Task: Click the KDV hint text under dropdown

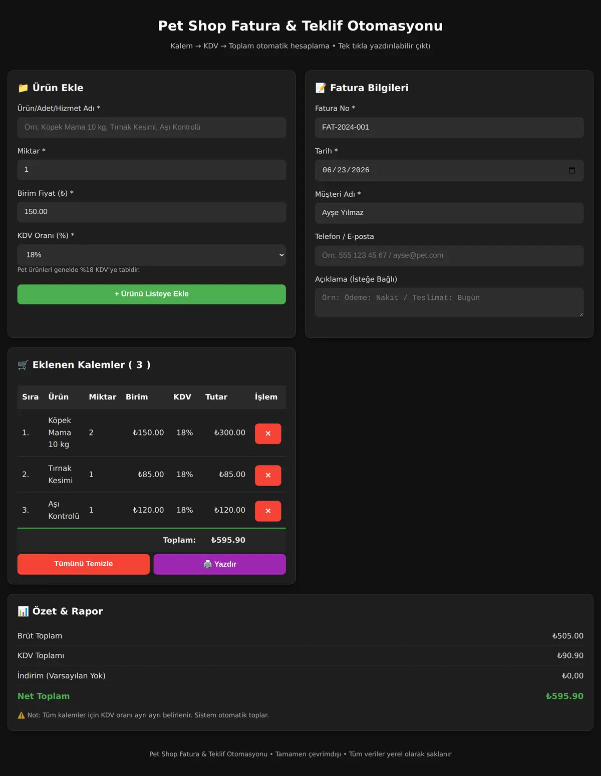Action: (x=79, y=270)
